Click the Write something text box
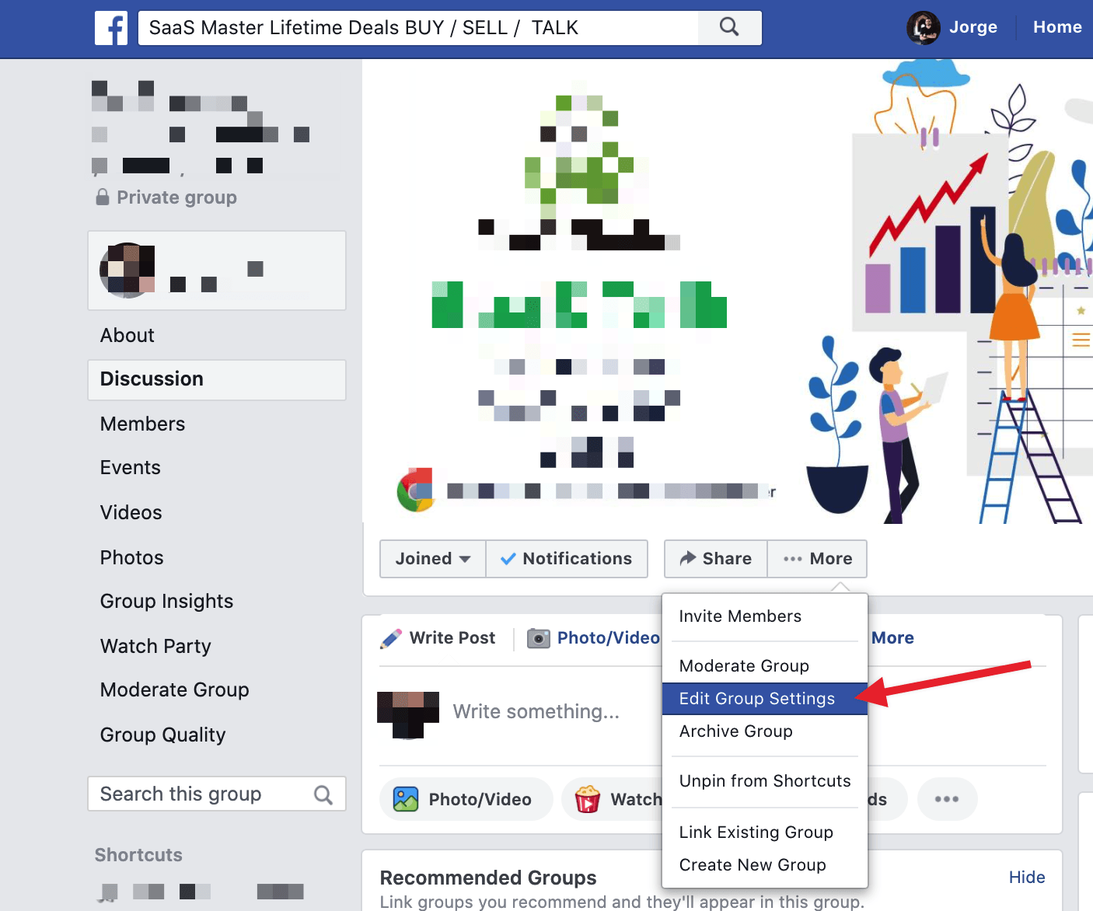The height and width of the screenshot is (911, 1093). click(536, 712)
